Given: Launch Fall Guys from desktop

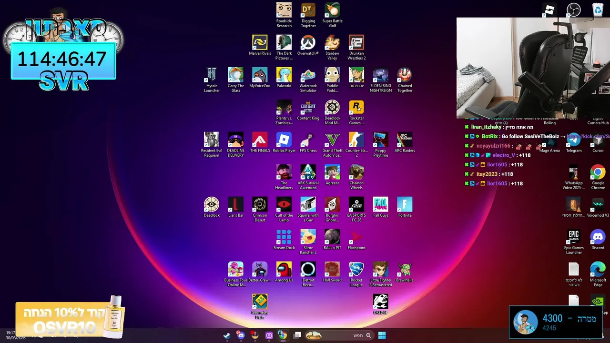Looking at the screenshot, I should coord(381,207).
